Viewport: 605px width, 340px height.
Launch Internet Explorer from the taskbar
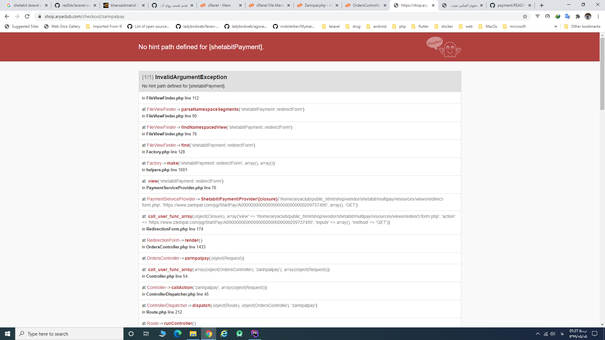pos(224,334)
